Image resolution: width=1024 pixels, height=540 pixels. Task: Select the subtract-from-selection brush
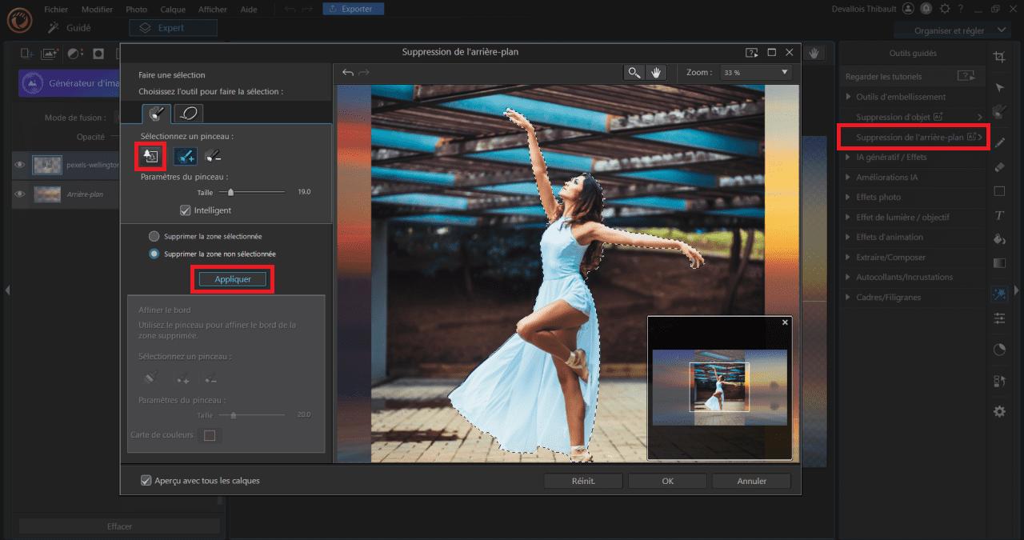click(212, 157)
